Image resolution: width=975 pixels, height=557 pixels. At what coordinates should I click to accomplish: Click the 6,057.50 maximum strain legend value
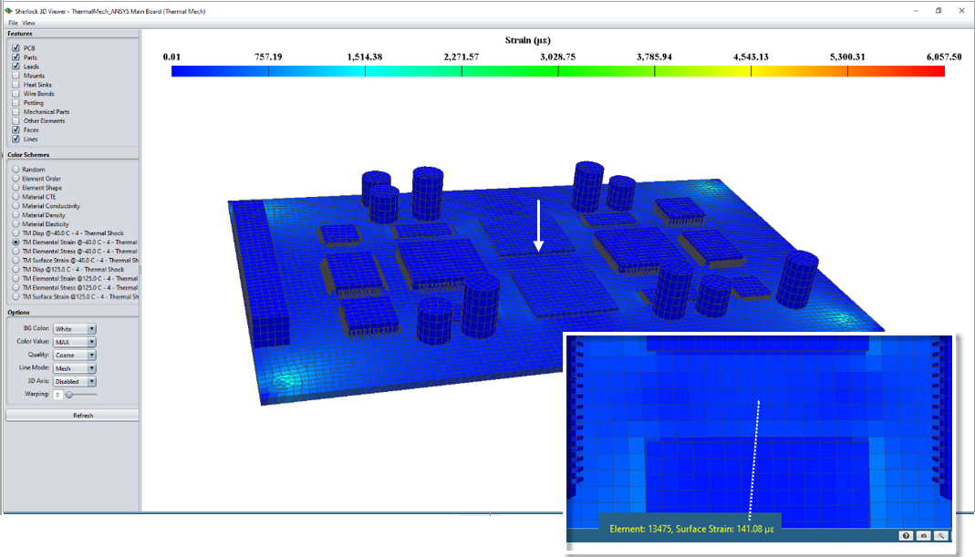click(x=944, y=57)
